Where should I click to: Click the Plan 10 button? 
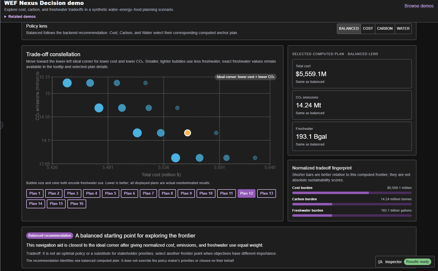(206, 193)
